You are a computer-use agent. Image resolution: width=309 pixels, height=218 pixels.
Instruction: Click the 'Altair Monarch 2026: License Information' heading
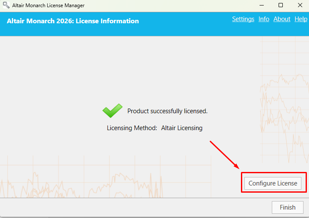pos(73,21)
